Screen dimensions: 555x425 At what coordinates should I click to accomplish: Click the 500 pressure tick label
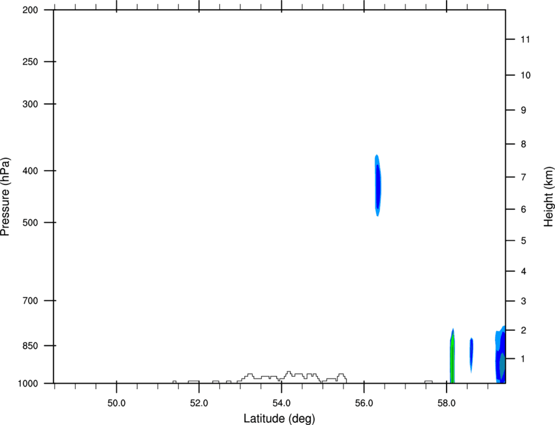tap(30, 222)
